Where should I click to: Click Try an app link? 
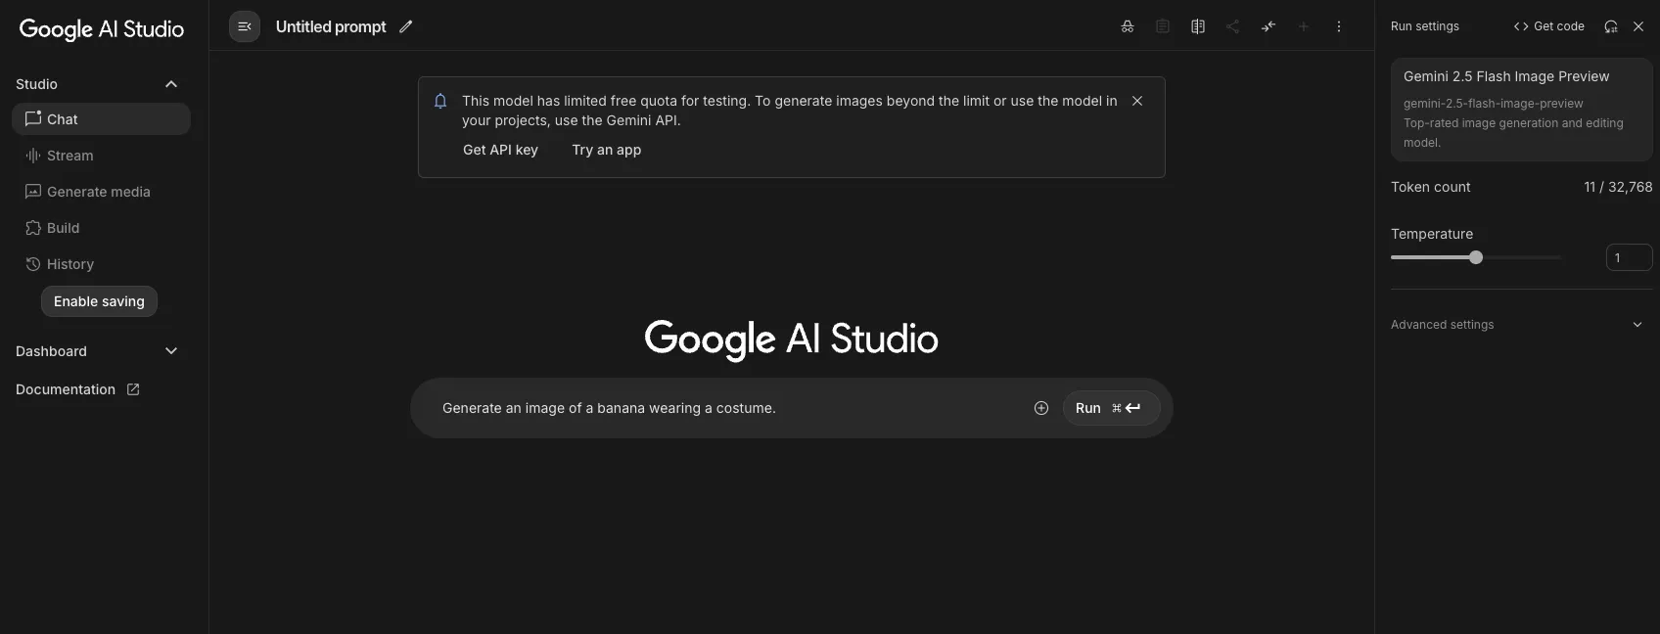tap(607, 150)
